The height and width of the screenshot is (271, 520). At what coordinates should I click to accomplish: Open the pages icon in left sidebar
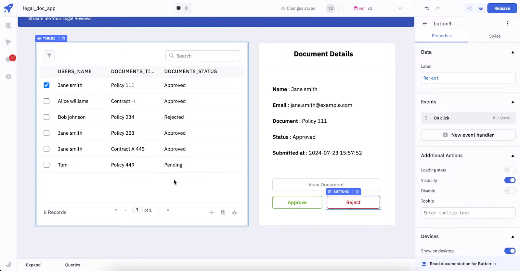click(x=8, y=25)
